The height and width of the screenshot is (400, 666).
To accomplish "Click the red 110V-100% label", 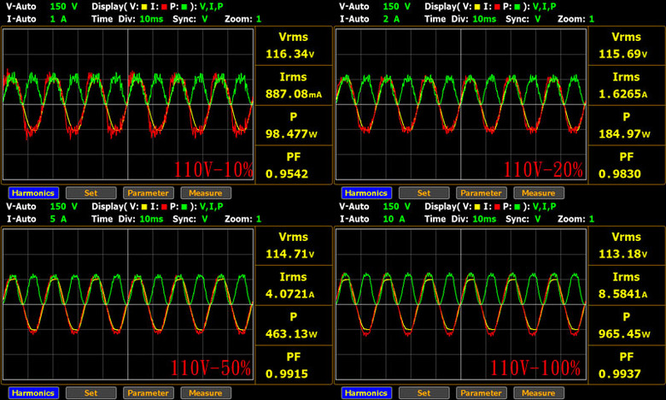I will (x=535, y=368).
